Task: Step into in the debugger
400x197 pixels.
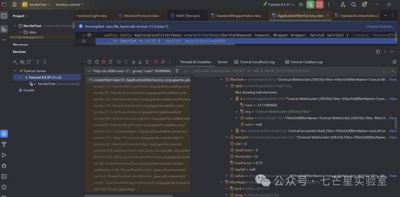Action: coord(140,62)
